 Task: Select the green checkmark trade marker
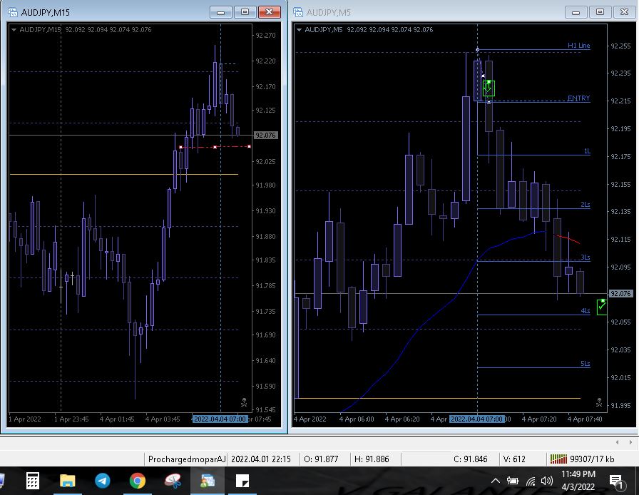point(601,307)
